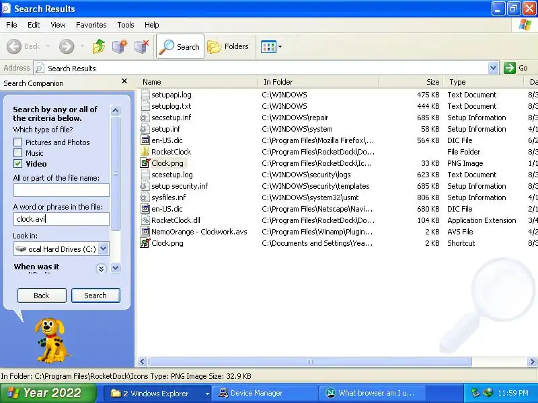Select the Netscape en-US.dic file icon

145,209
